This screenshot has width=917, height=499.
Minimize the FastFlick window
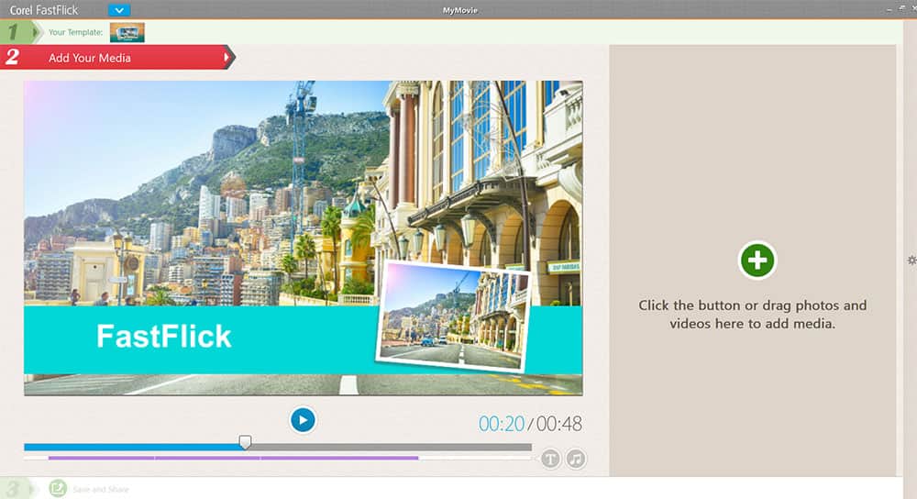(x=889, y=9)
